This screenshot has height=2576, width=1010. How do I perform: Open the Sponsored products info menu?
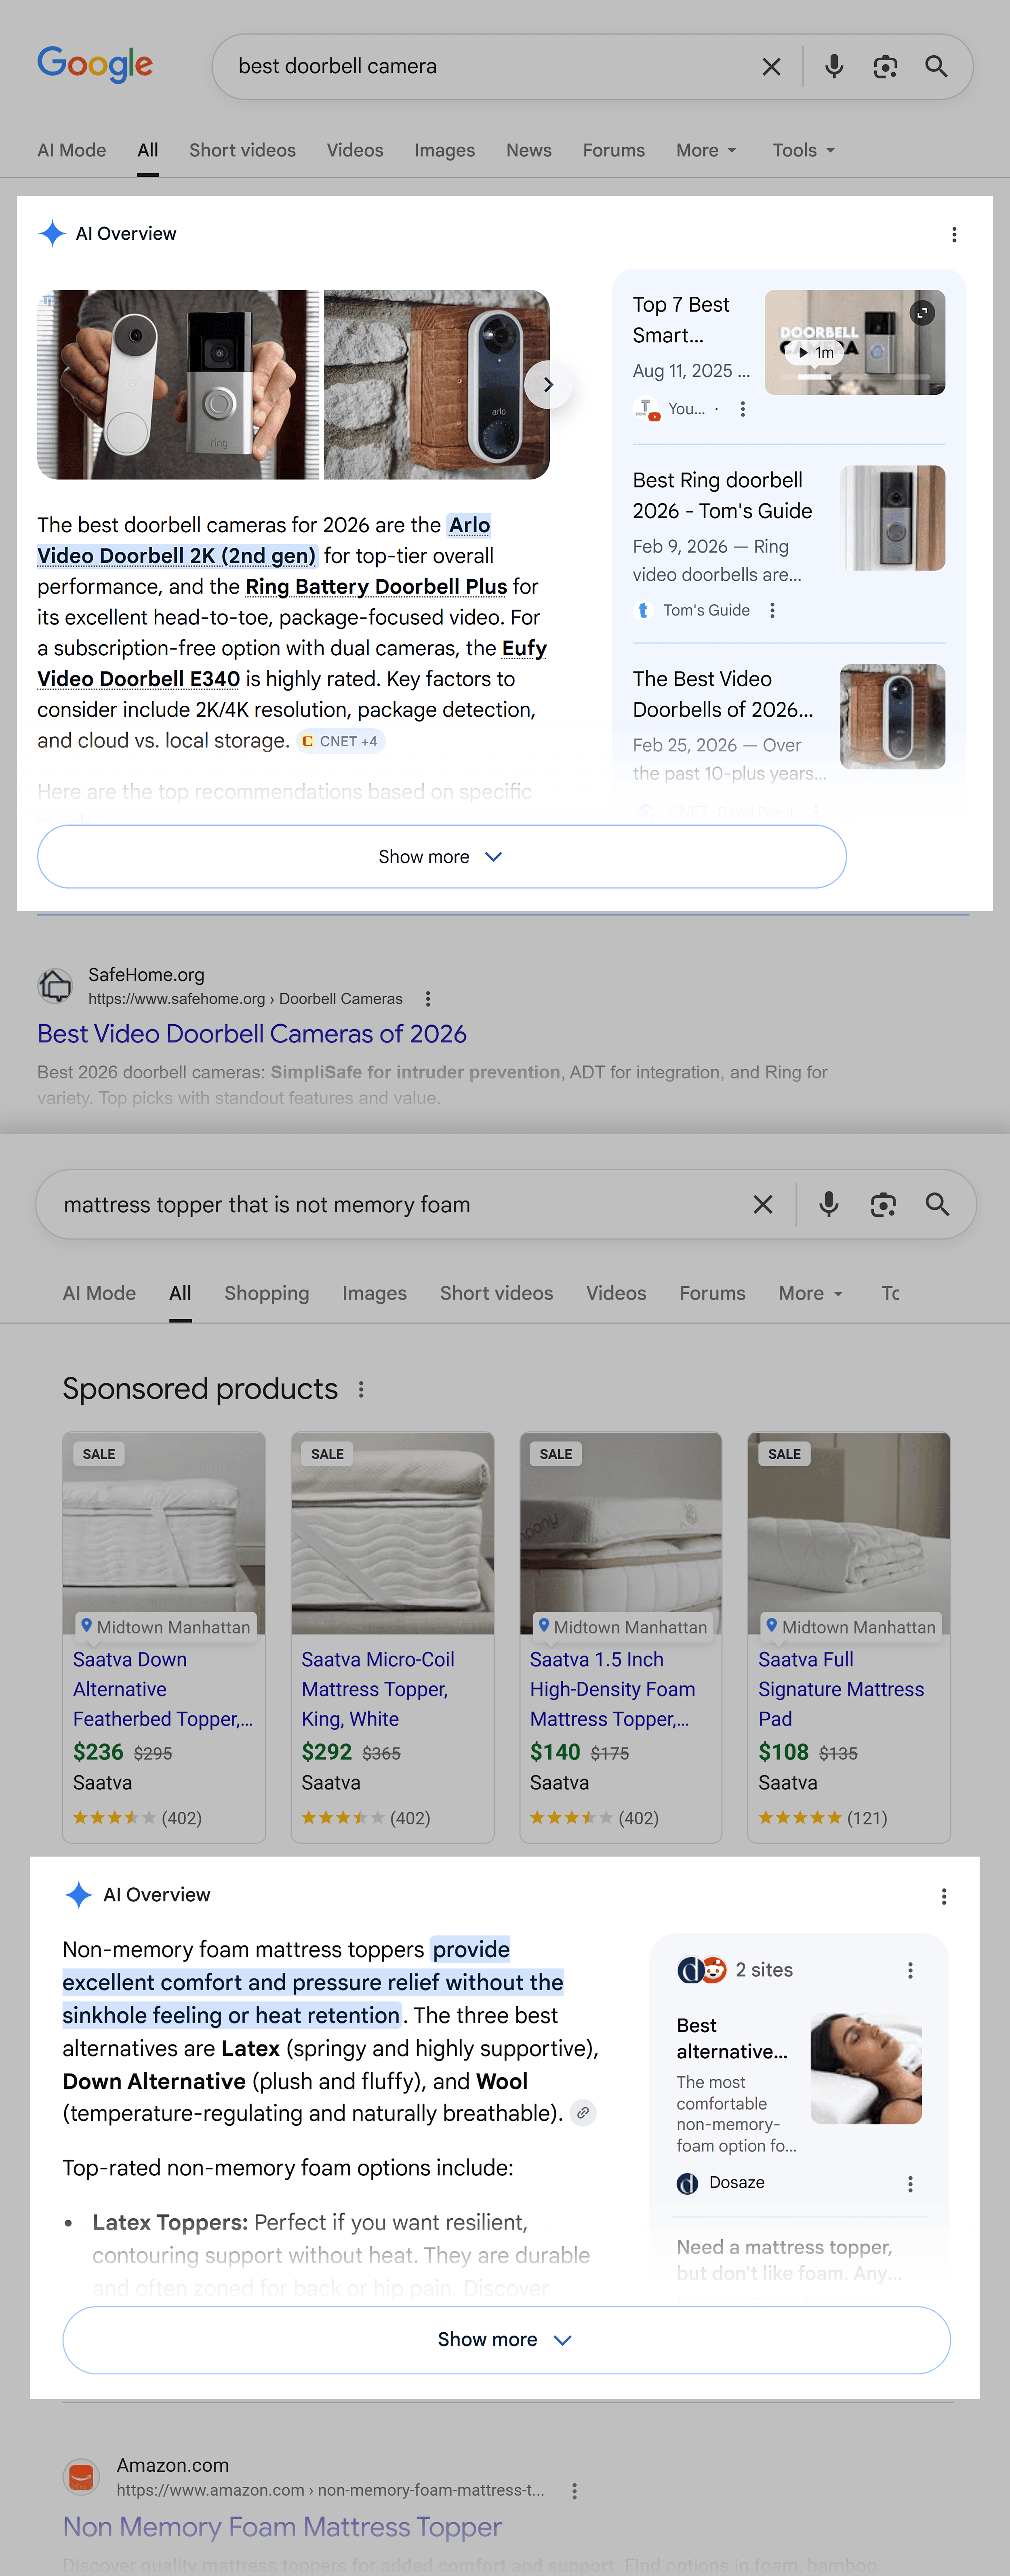(361, 1389)
